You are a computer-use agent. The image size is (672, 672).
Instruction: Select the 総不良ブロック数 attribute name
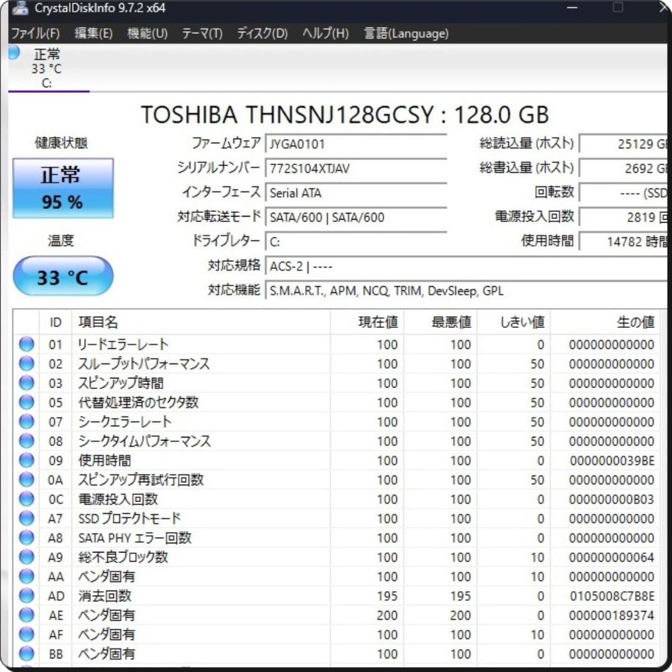(123, 557)
